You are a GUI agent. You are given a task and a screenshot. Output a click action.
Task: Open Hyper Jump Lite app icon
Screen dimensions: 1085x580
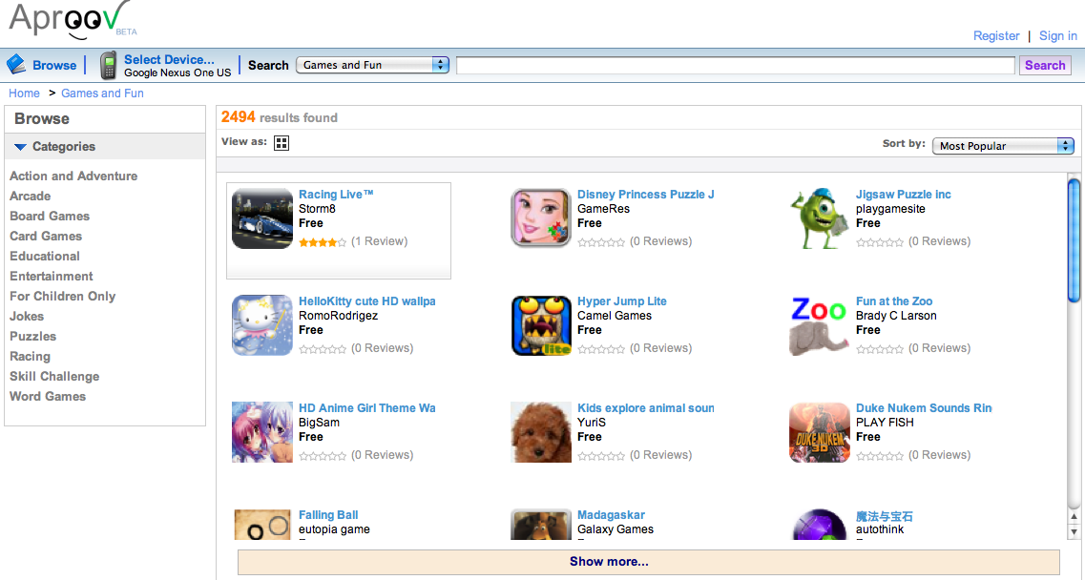[540, 325]
